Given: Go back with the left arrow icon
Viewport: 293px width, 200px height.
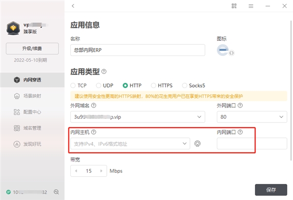Looking at the screenshot, I should tap(73, 6).
